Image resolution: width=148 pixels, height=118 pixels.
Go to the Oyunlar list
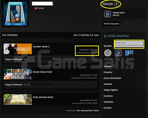[x=107, y=66]
